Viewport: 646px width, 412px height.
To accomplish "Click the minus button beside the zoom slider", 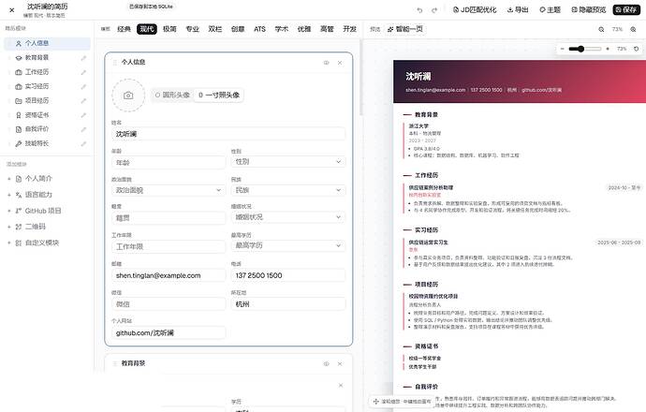I will point(563,49).
